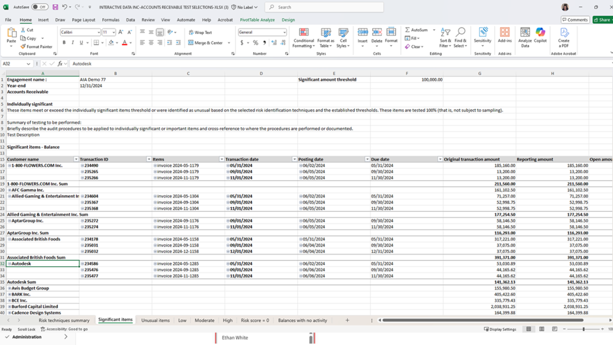
Task: Expand the AFC Gamma Inc. group
Action: click(x=10, y=190)
